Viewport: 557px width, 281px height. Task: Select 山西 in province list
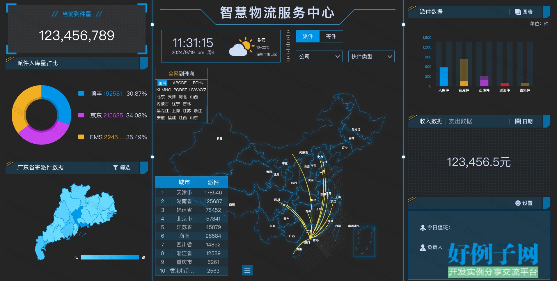194,97
